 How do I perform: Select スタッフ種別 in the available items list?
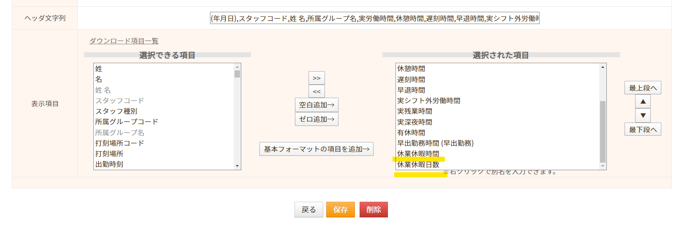[164, 111]
